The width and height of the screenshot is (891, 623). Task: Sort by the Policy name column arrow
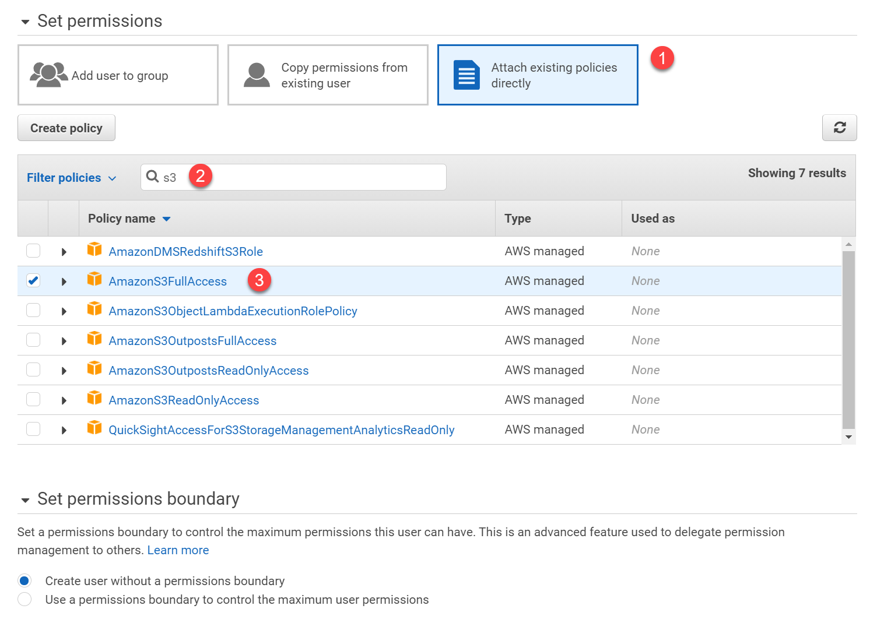pyautogui.click(x=166, y=219)
